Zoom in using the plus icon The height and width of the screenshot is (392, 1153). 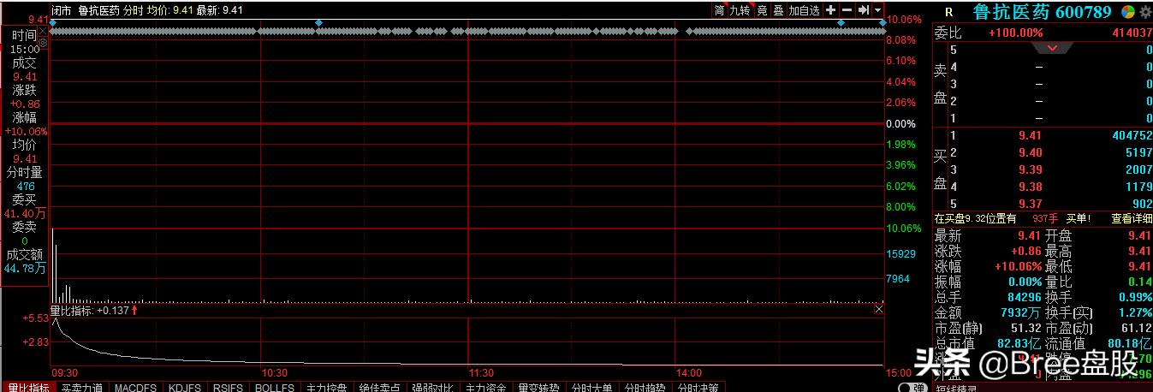click(830, 10)
